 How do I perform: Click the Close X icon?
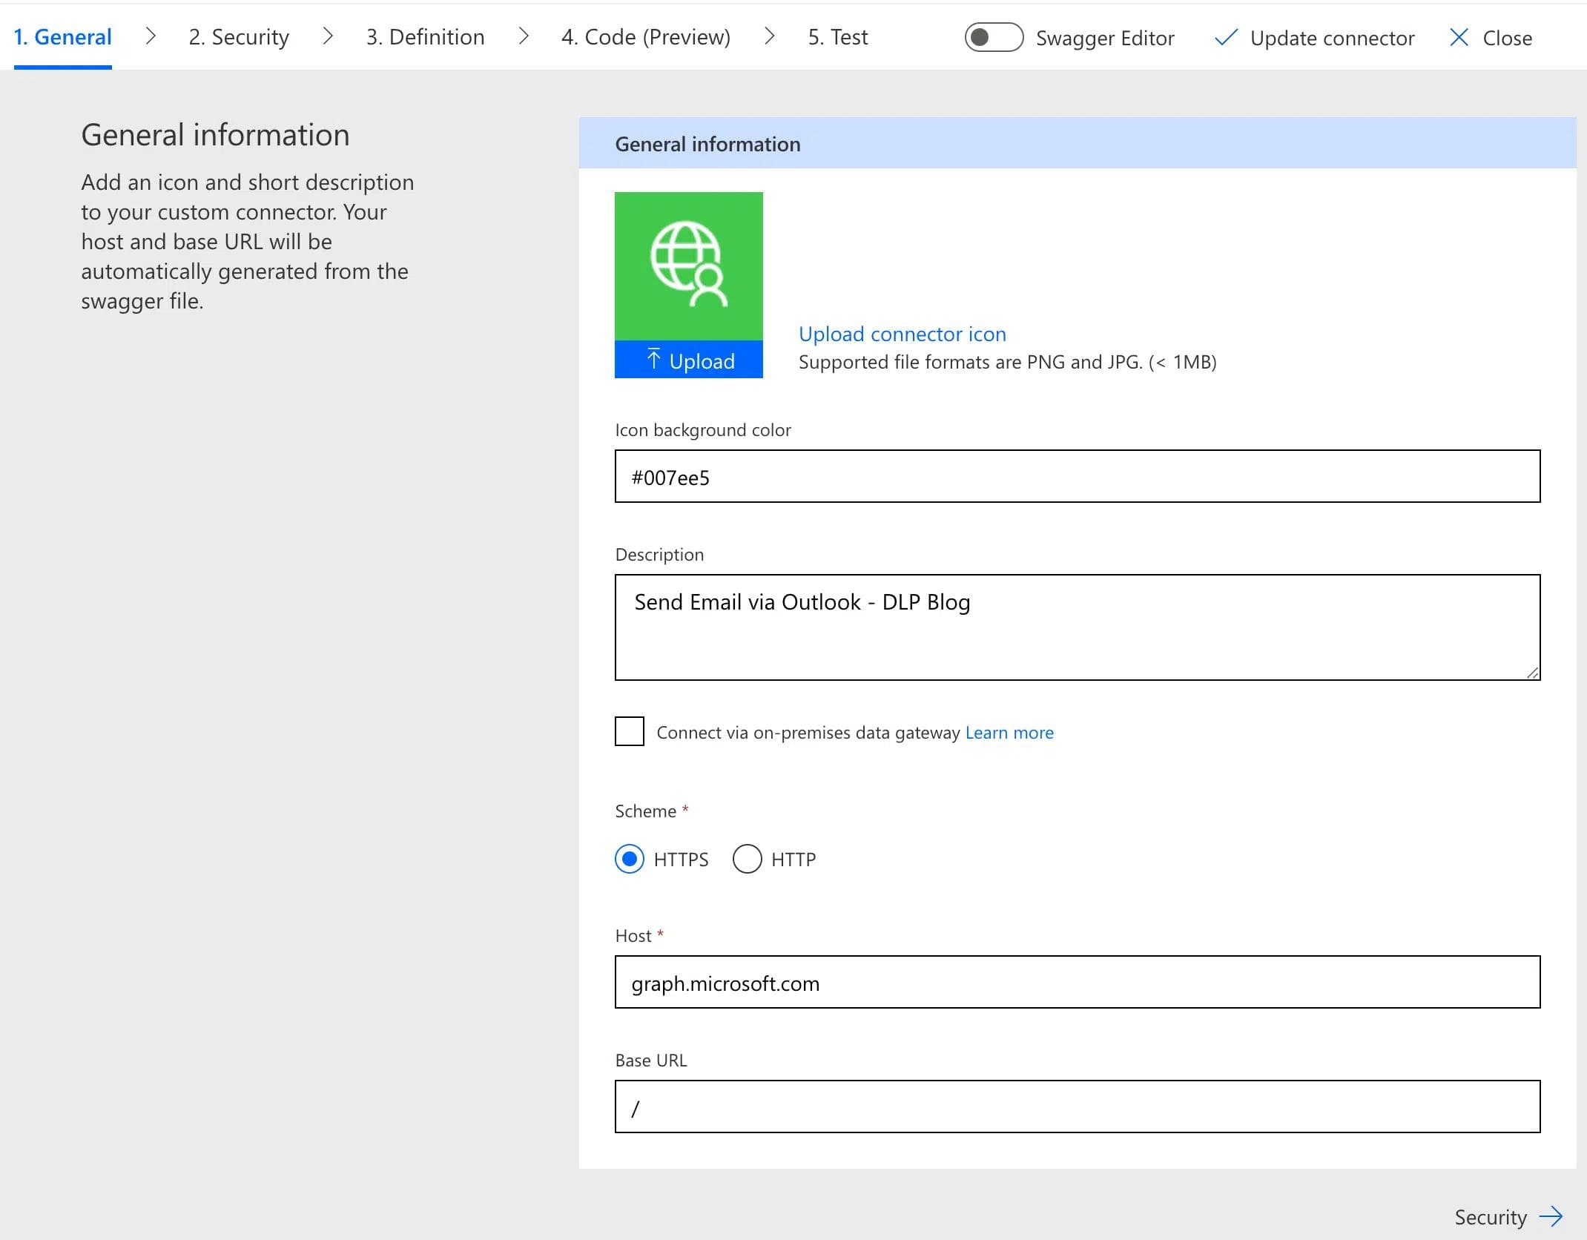[x=1458, y=38]
